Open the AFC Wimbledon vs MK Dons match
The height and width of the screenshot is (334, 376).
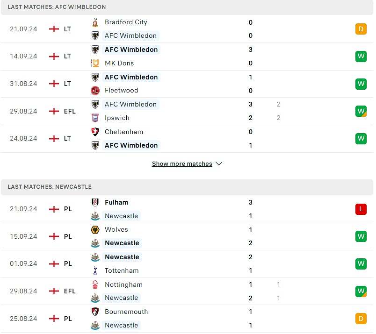click(x=187, y=57)
